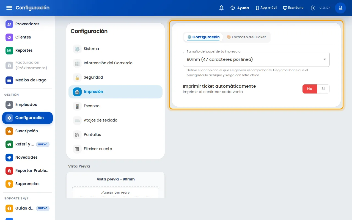Open the Escaneo settings section
352x220 pixels.
[116, 106]
